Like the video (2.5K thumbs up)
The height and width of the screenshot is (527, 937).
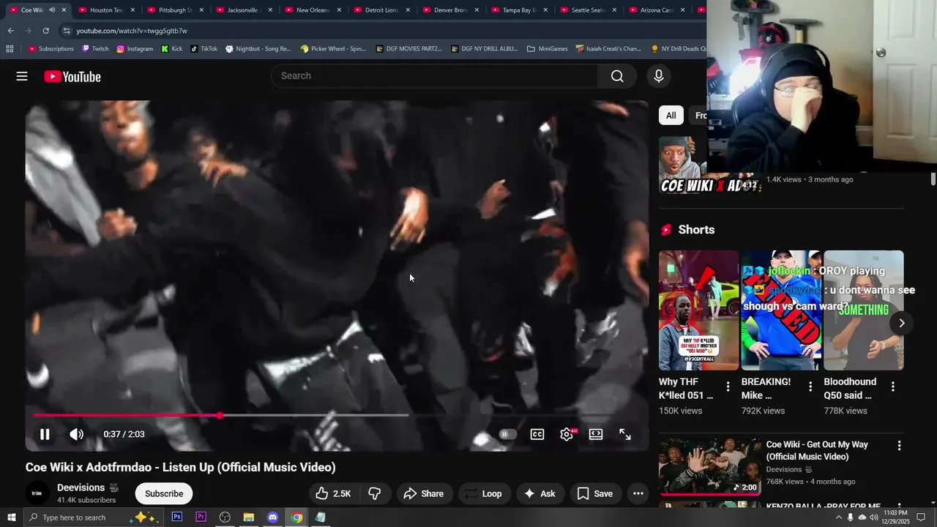tap(333, 493)
